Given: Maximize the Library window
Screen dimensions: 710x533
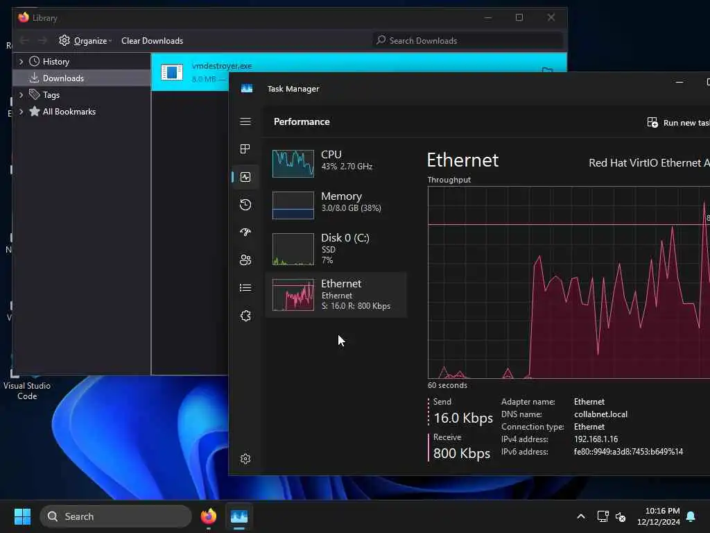Looking at the screenshot, I should tap(519, 17).
